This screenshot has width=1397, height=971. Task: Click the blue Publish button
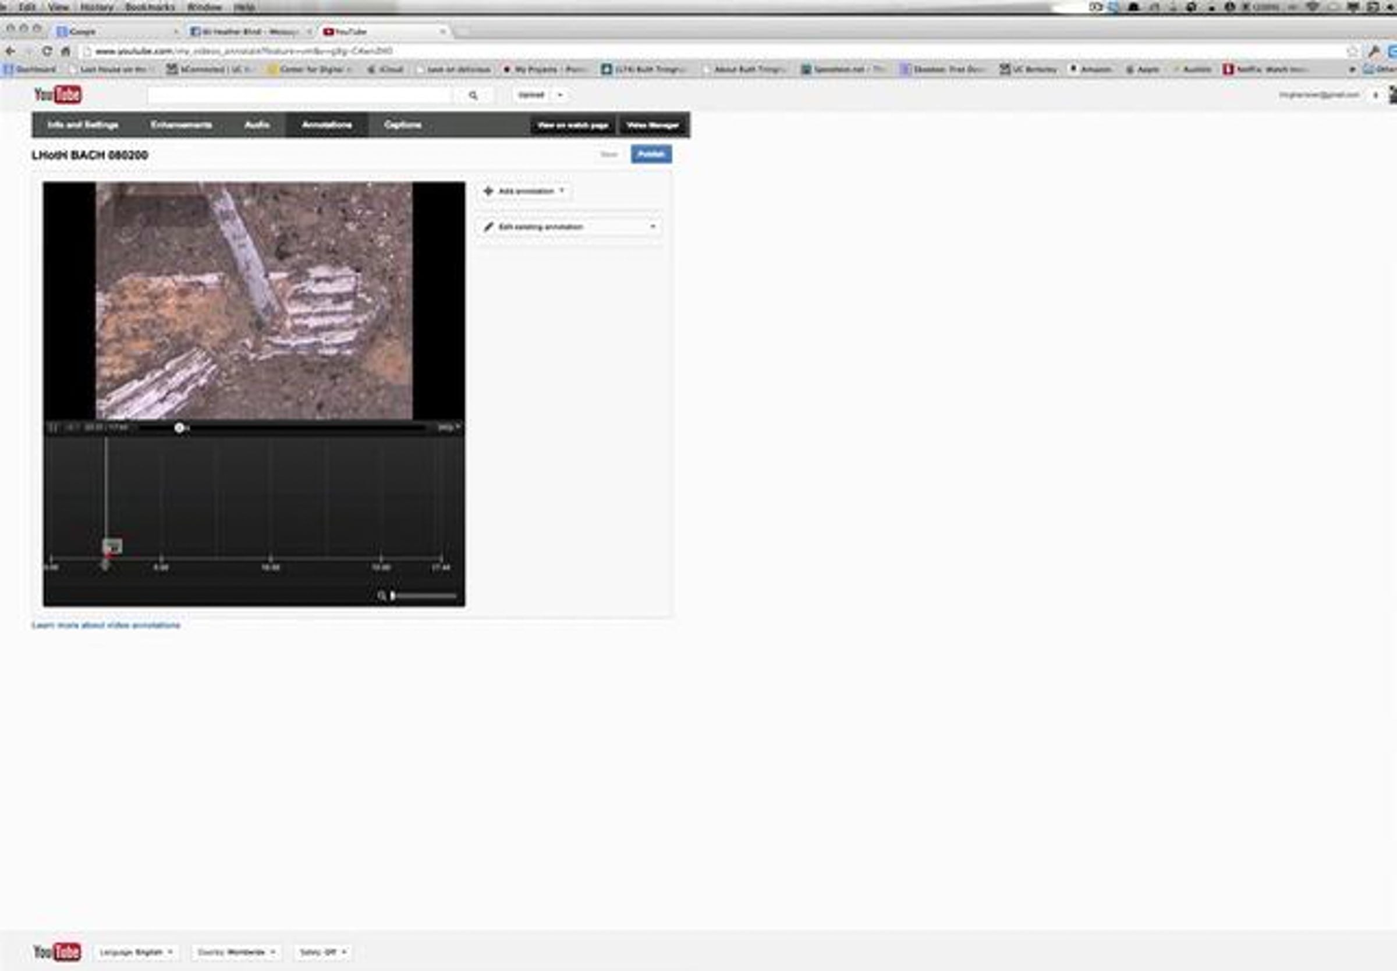tap(650, 154)
